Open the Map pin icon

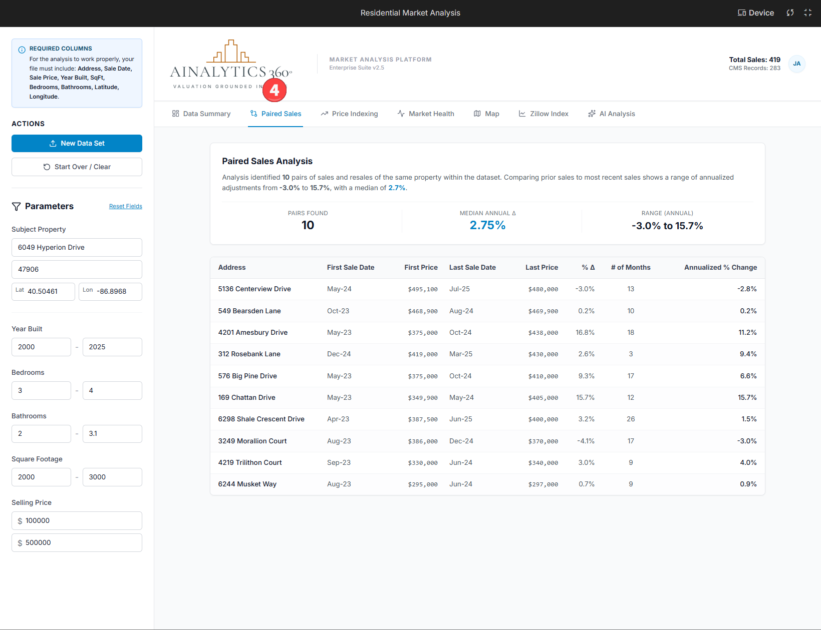[x=477, y=114]
